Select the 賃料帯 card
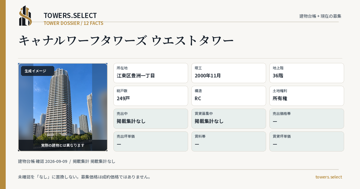Screen dimensions: 360x189 click(x=229, y=141)
